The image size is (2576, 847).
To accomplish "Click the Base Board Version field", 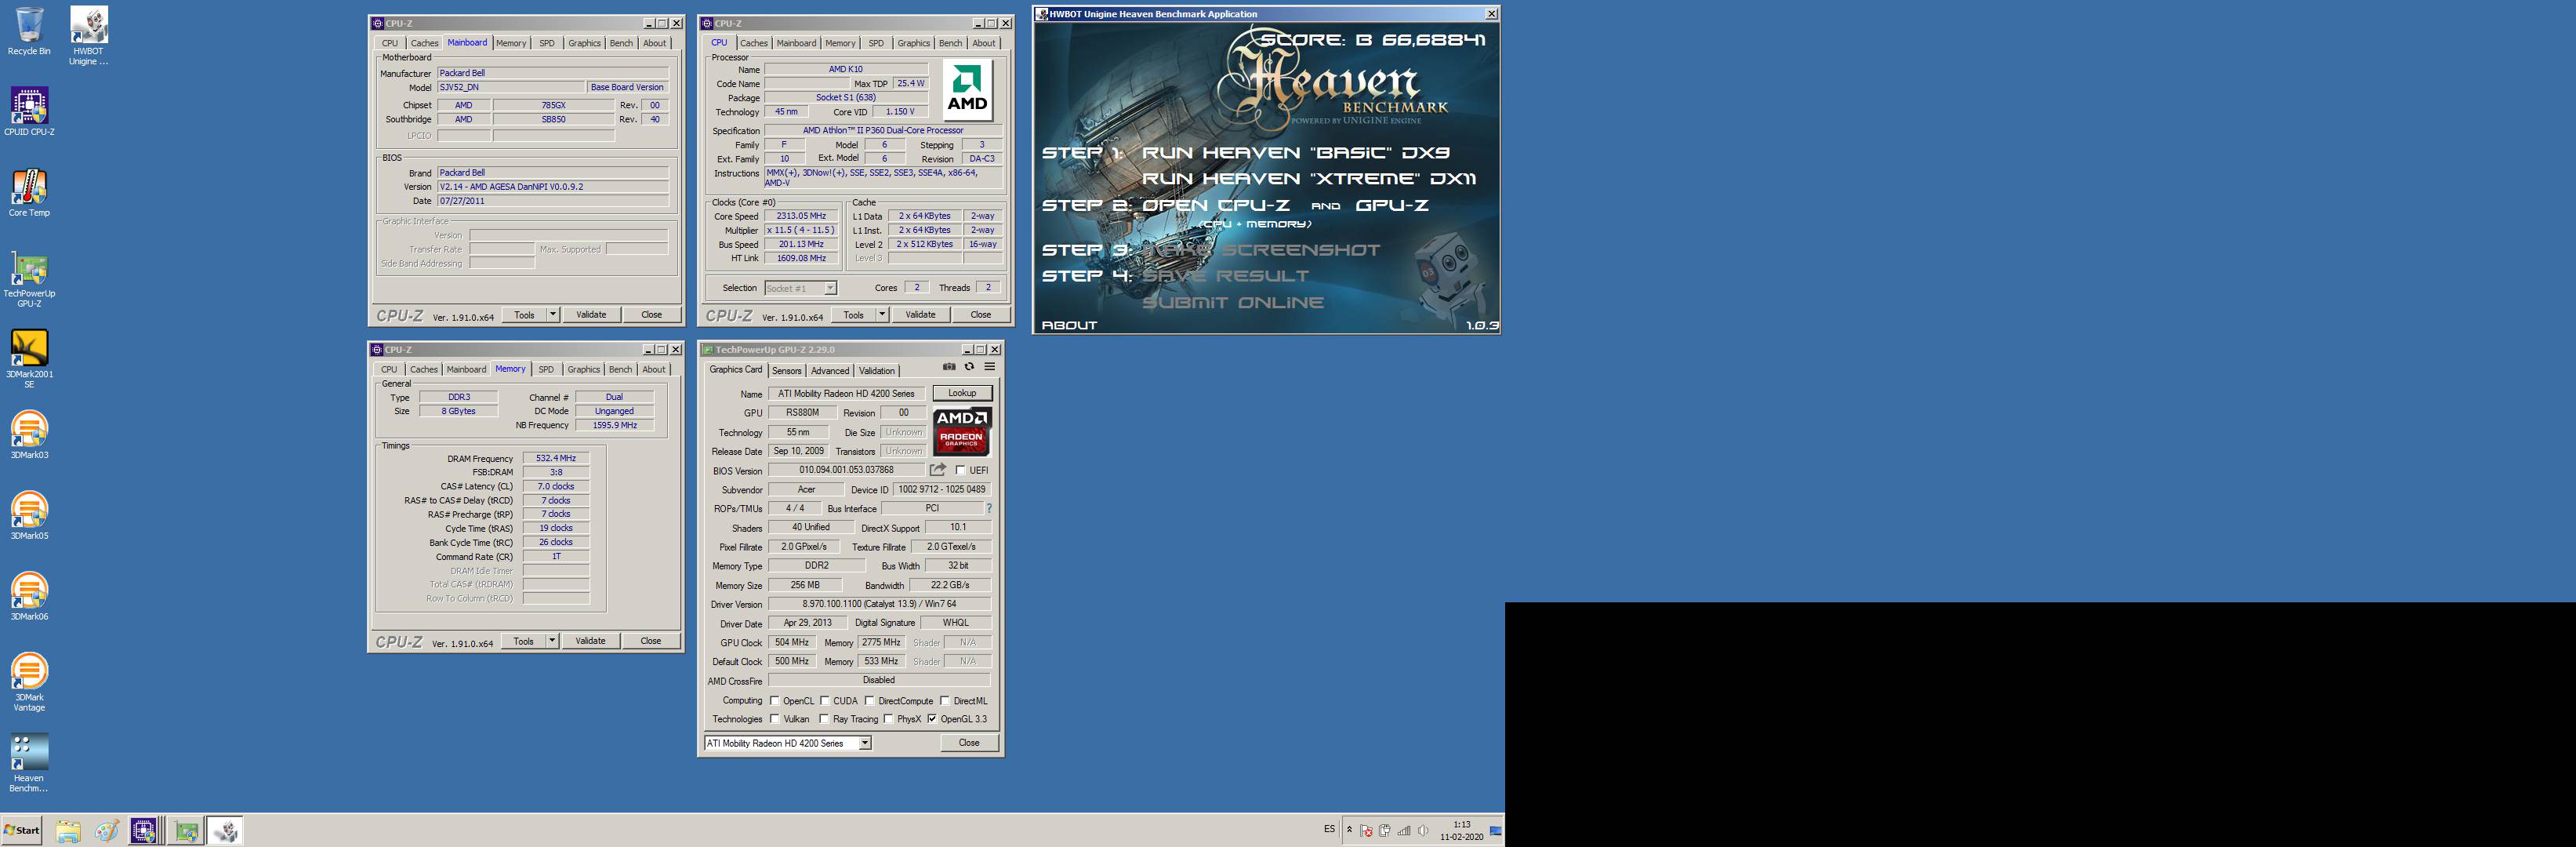I will click(627, 87).
